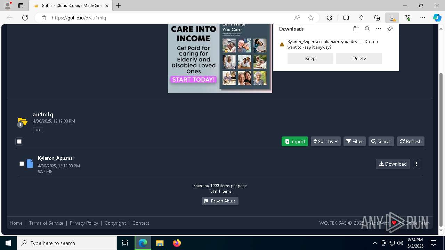This screenshot has height=250, width=445.
Task: Open Downloads panel more options
Action: pyautogui.click(x=379, y=29)
